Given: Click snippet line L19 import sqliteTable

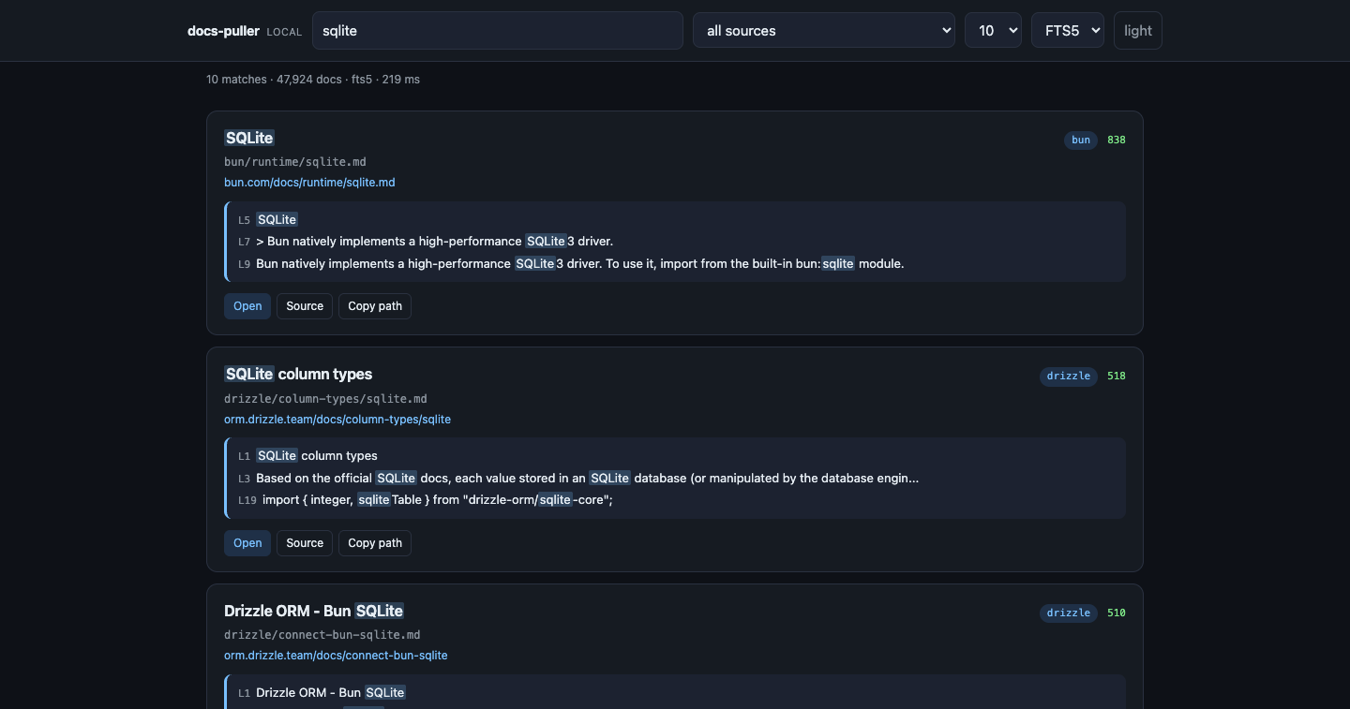Looking at the screenshot, I should pos(426,500).
